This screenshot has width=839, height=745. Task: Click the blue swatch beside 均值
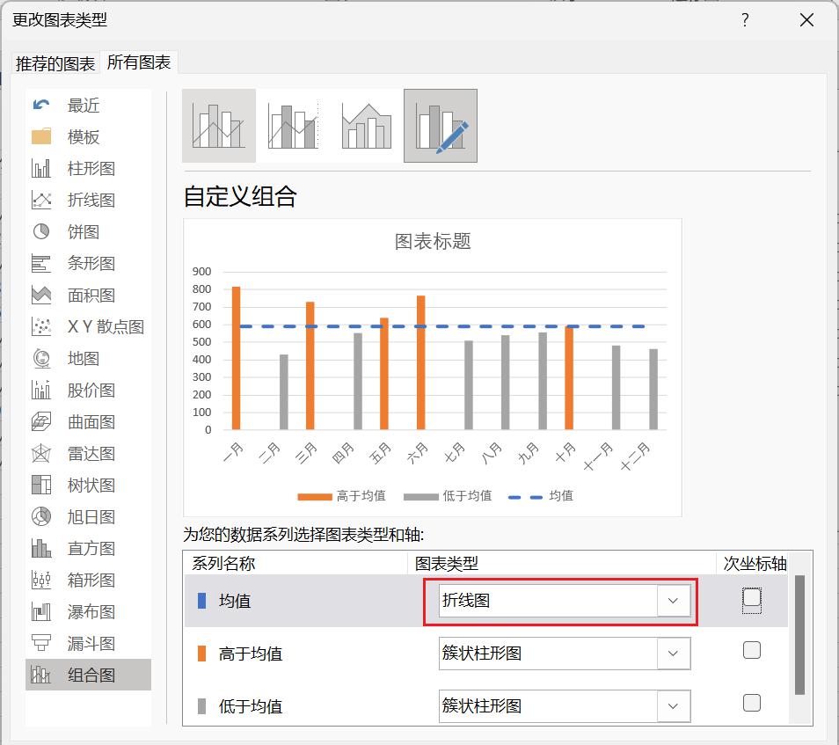[x=201, y=601]
